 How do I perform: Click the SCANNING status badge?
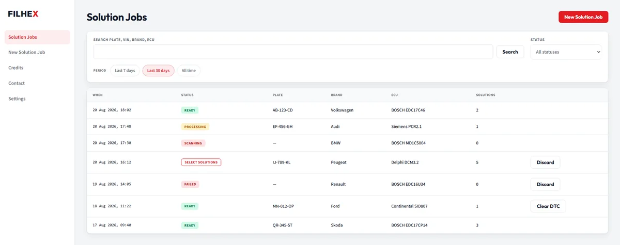pos(193,143)
